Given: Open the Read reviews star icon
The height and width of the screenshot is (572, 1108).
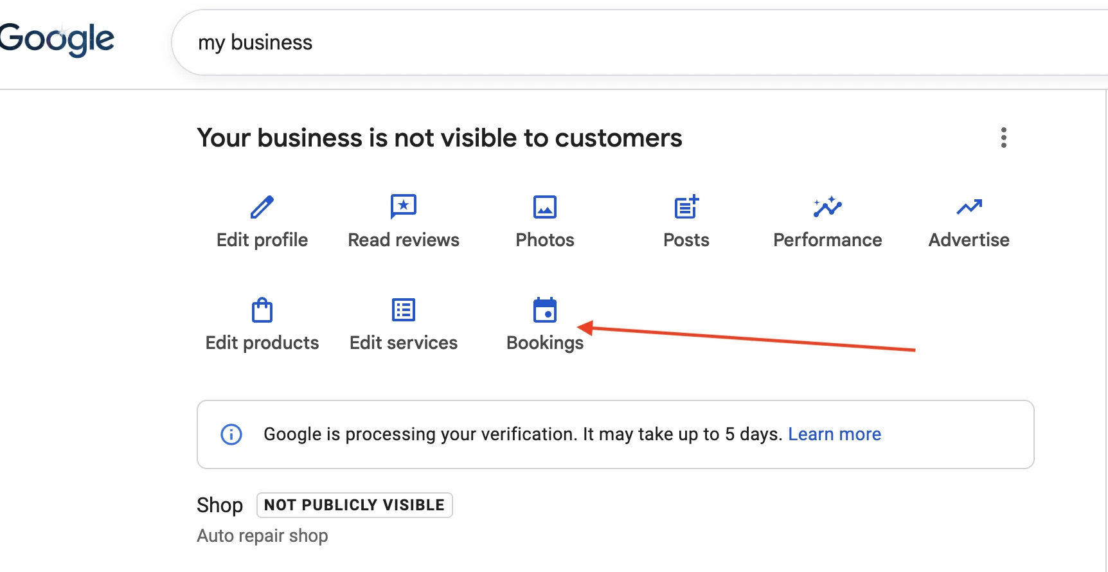Looking at the screenshot, I should point(404,207).
